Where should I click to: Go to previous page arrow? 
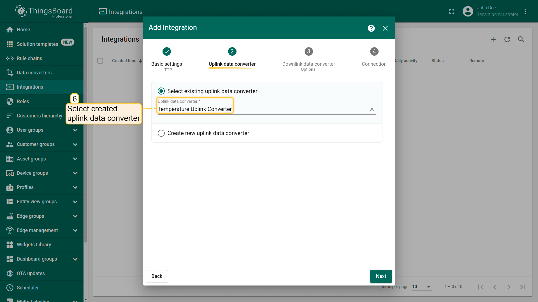pos(495,287)
